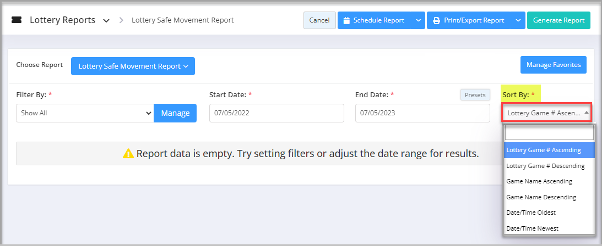Select Date/Time Oldest sort option
The height and width of the screenshot is (246, 602).
[x=531, y=212]
